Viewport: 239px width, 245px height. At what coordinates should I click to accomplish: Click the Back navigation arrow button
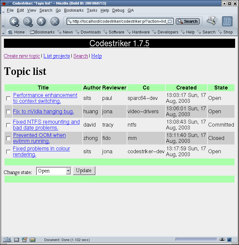(x=13, y=21)
